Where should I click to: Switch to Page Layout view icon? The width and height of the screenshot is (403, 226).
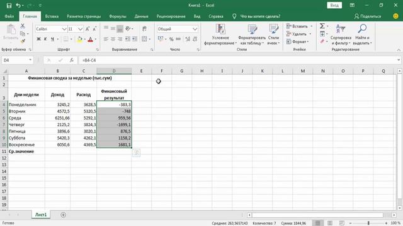pos(330,223)
